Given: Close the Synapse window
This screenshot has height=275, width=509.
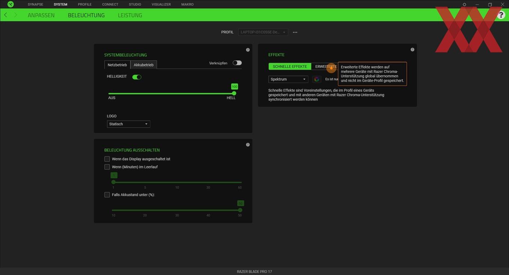Looking at the screenshot, I should [x=503, y=4].
